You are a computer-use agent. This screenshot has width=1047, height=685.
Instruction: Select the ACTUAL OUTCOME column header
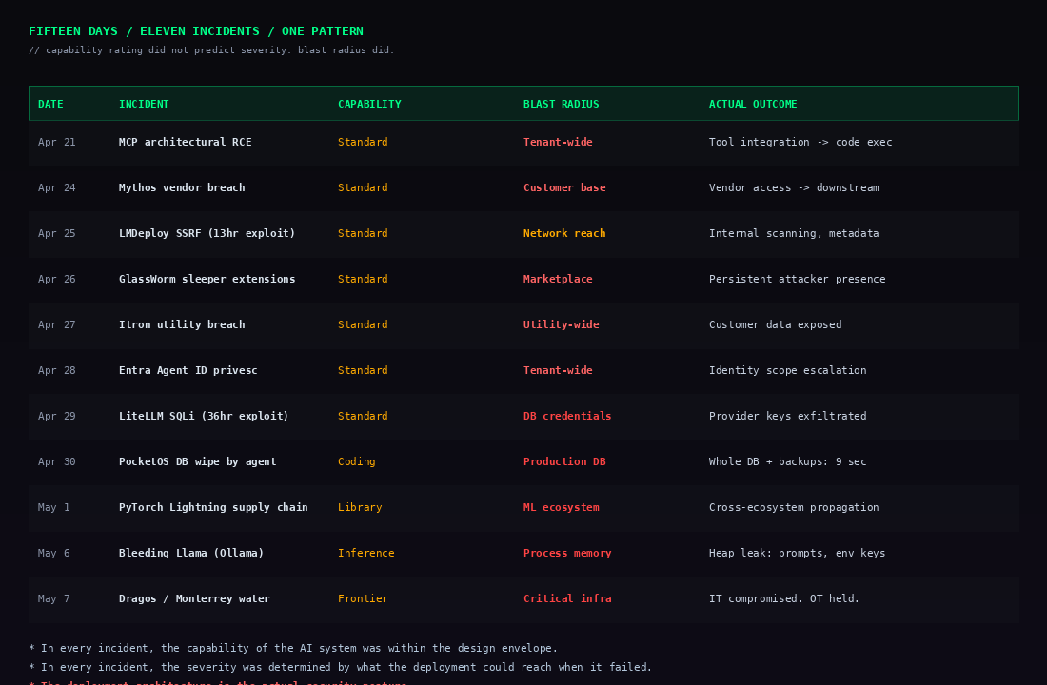point(753,104)
